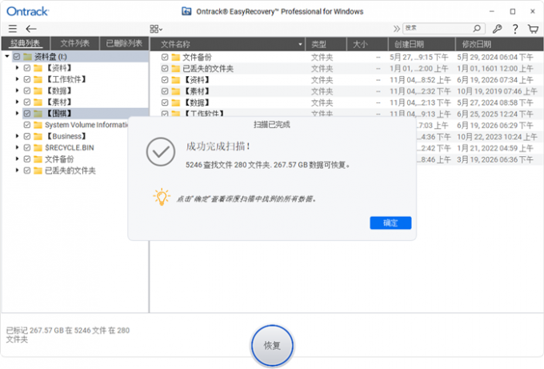Image resolution: width=544 pixels, height=369 pixels.
Task: Toggle checkbox for 资料盘 (I:) drive
Action: [17, 57]
